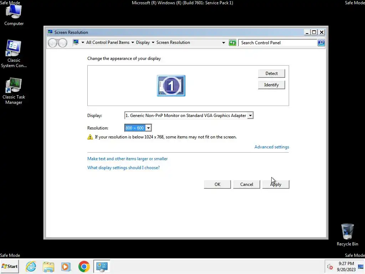Click the Apply button

pos(276,184)
